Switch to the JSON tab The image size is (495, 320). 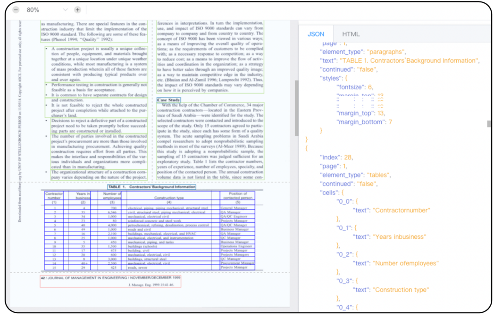coord(316,34)
